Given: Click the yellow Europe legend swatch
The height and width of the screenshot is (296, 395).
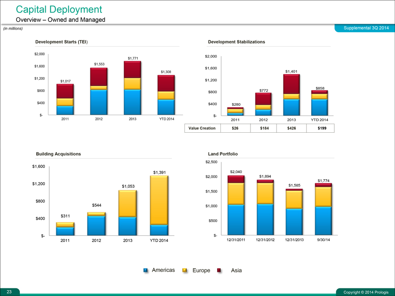Looking at the screenshot, I should [185, 270].
